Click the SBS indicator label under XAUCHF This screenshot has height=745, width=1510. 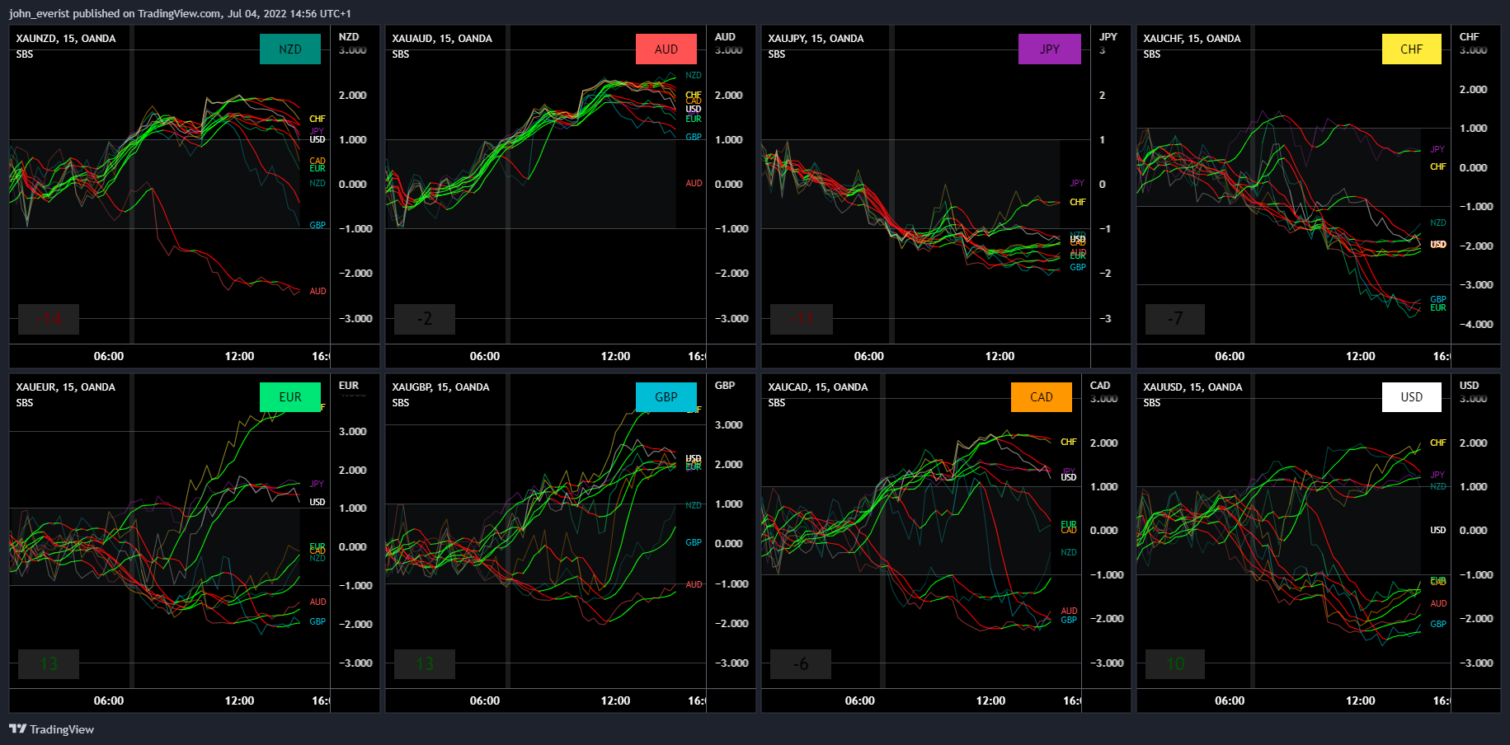(x=1152, y=54)
